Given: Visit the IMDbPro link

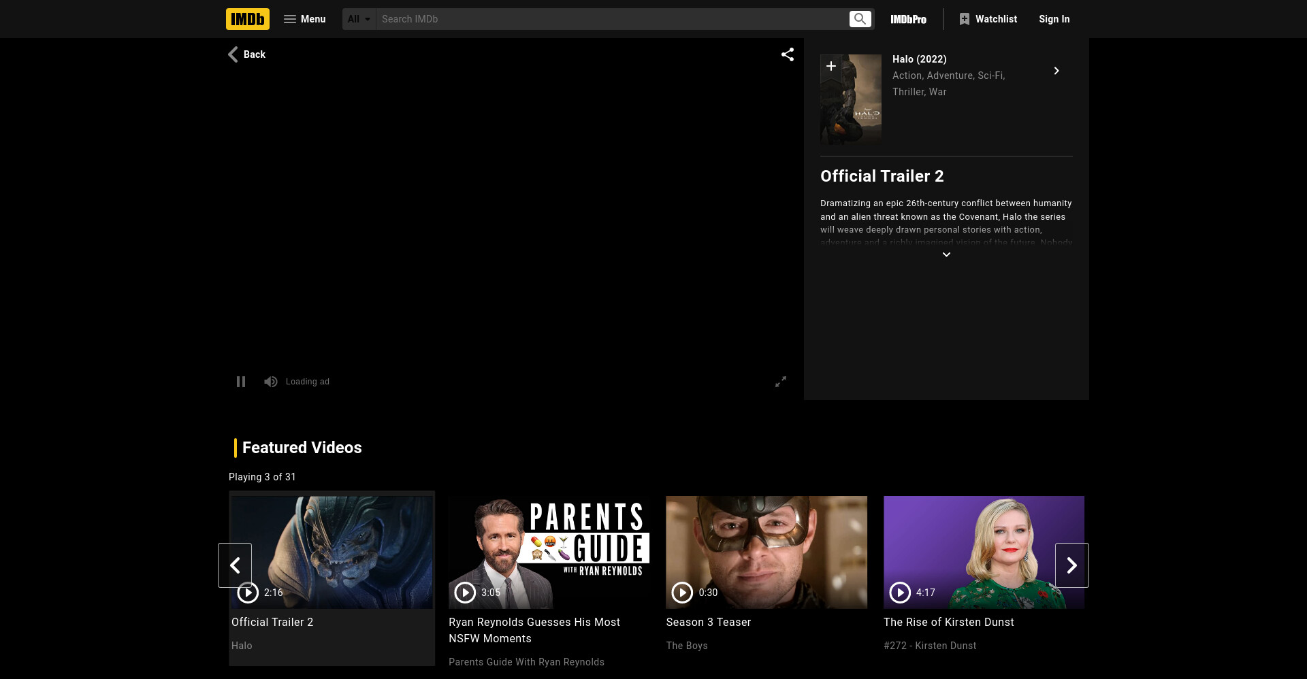Looking at the screenshot, I should [x=908, y=19].
